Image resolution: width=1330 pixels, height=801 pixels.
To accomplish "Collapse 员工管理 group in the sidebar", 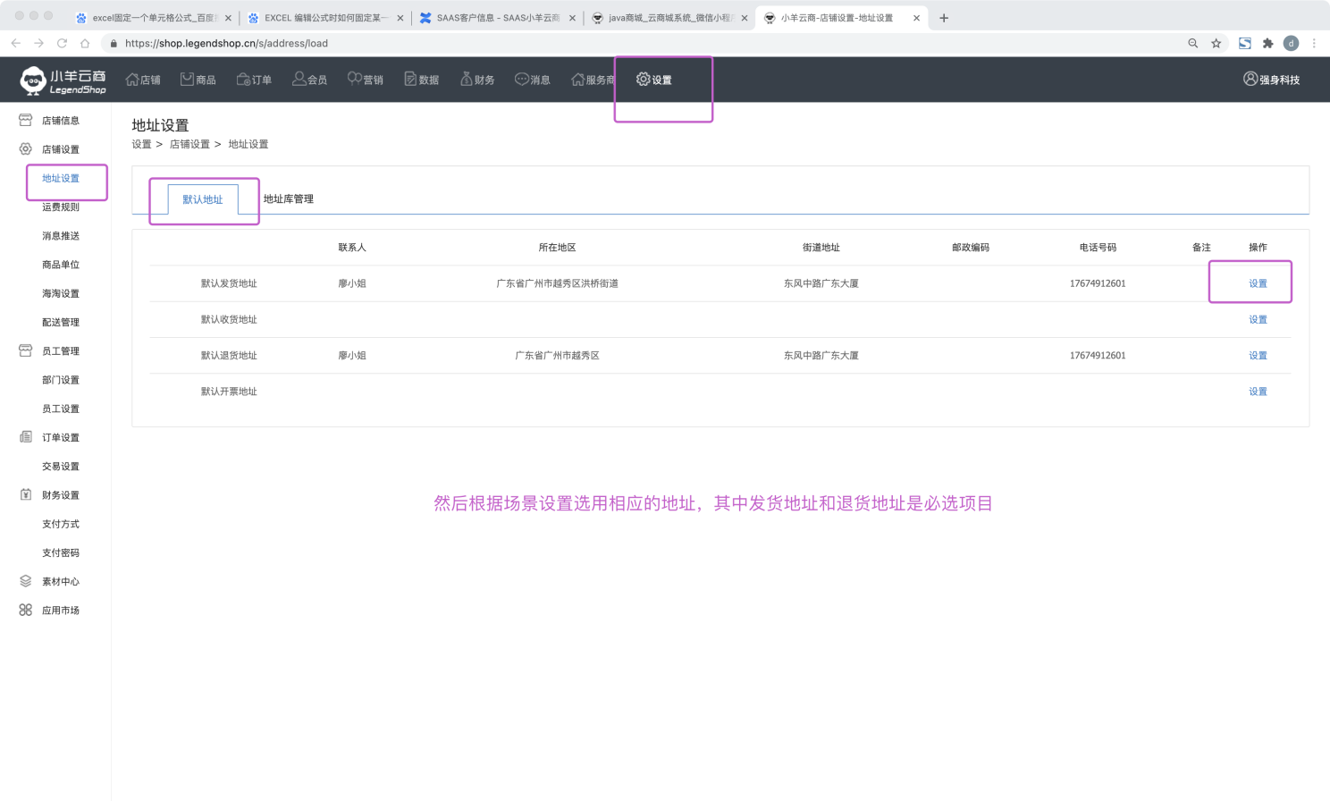I will click(x=60, y=351).
